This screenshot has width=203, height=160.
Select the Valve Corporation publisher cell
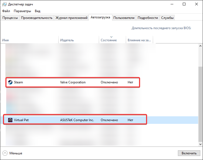(x=73, y=82)
